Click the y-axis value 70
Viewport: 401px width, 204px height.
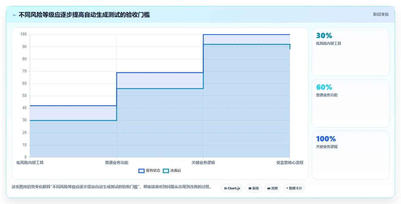coord(24,71)
